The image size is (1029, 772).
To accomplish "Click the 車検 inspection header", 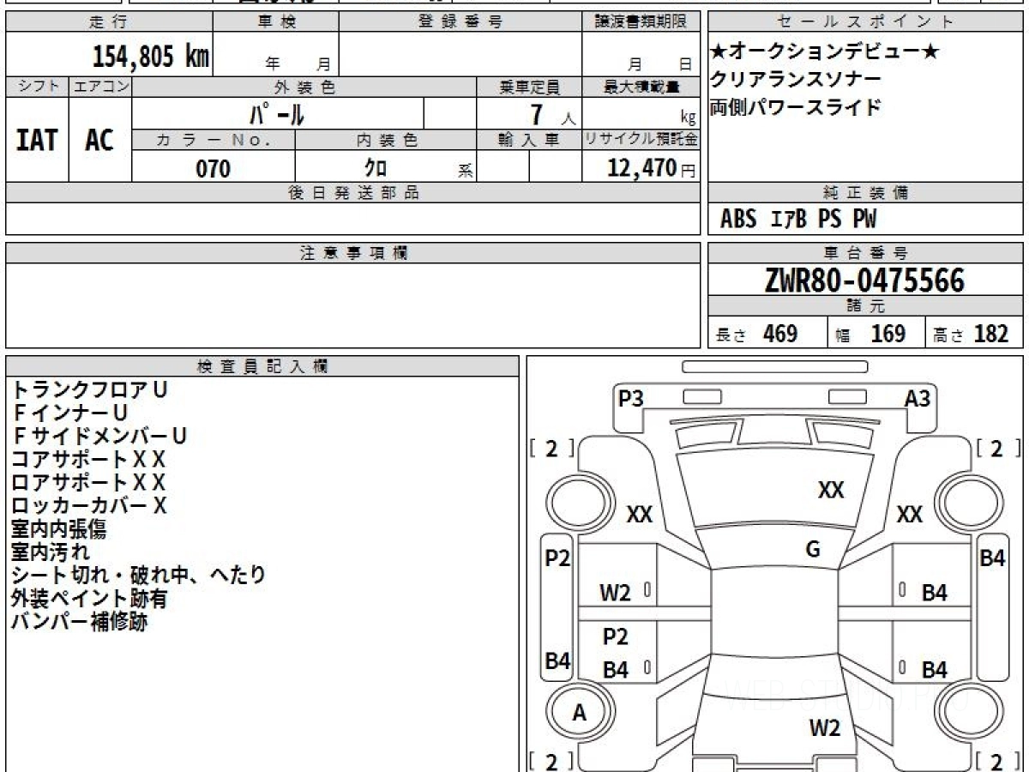I will tap(276, 22).
